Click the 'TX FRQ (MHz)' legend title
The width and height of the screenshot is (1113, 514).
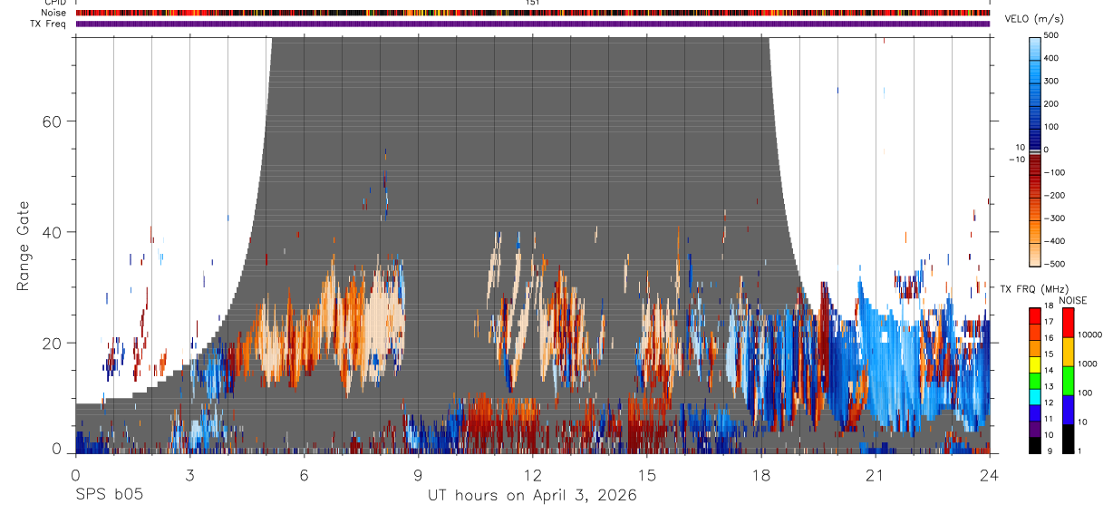1034,288
